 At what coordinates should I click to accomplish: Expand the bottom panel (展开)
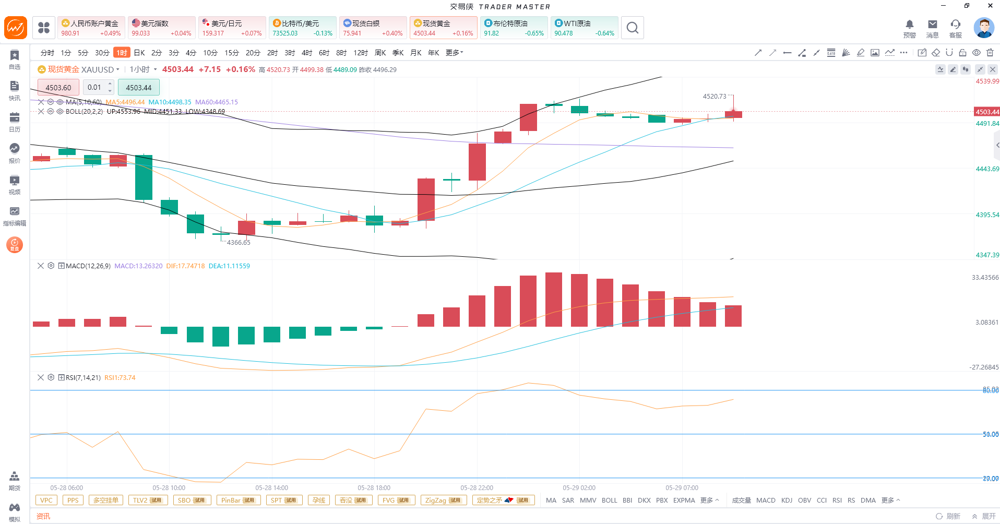coord(984,516)
